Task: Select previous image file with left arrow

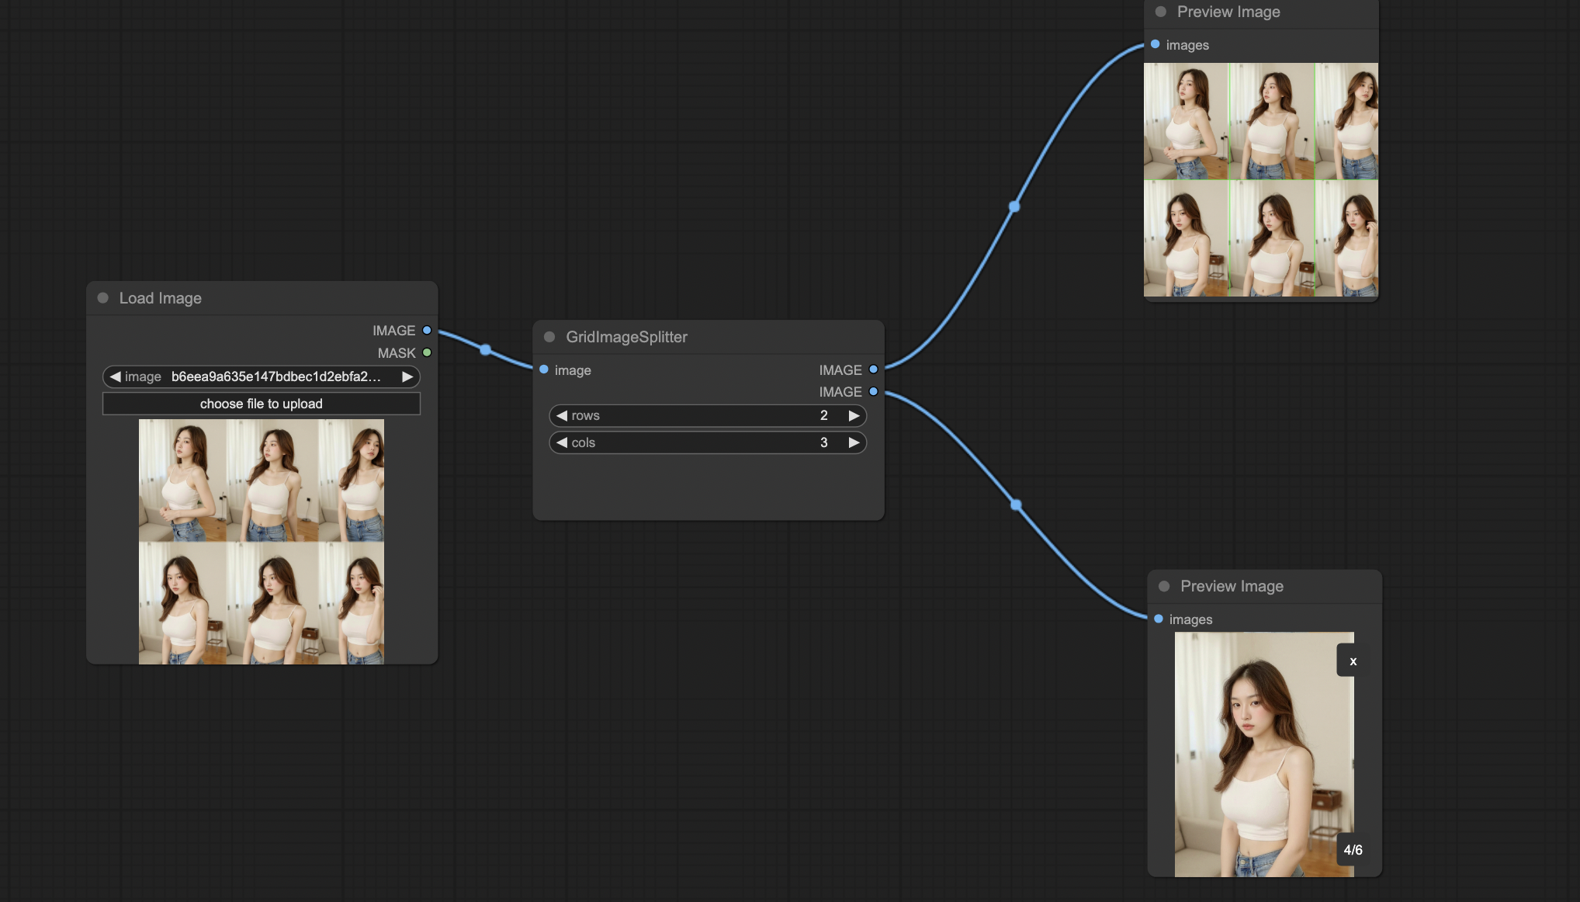Action: tap(115, 377)
